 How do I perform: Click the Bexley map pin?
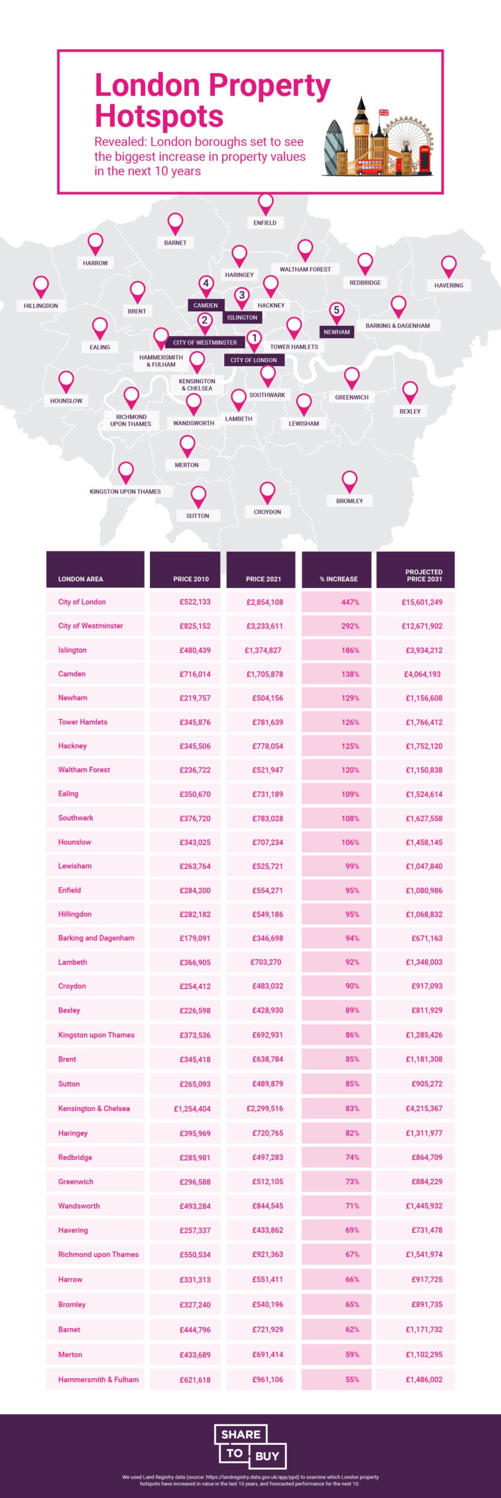click(410, 391)
